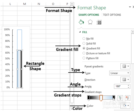Click the FILL section heading
Viewport: 134px width, 112px height.
click(x=85, y=32)
